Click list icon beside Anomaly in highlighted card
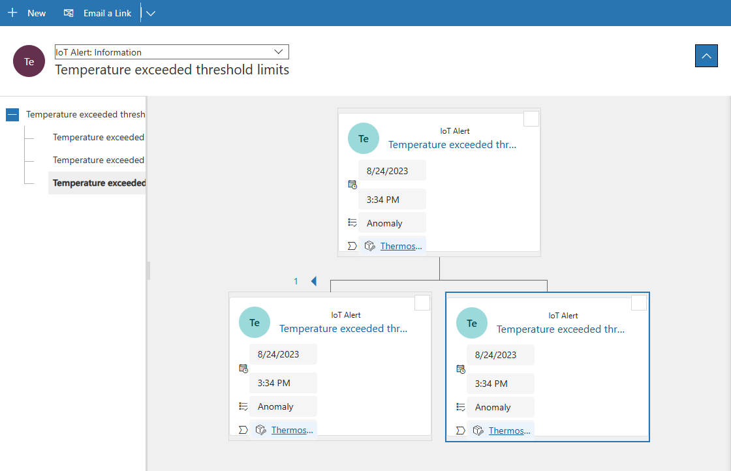 coord(461,407)
